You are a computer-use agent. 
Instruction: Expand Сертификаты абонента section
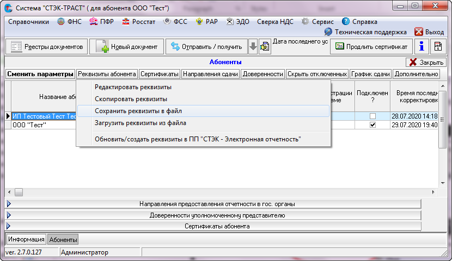tap(213, 226)
